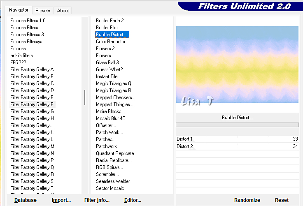Viewport: 303px width, 206px height.
Task: Choose the Patchwork filter
Action: (x=107, y=146)
